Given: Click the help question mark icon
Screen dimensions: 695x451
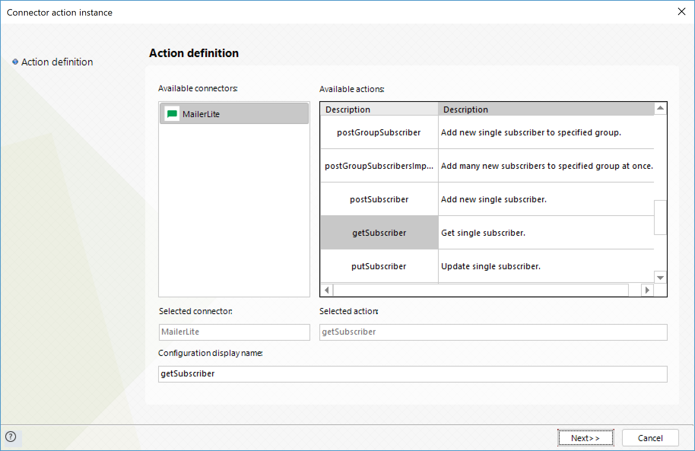Looking at the screenshot, I should 11,437.
